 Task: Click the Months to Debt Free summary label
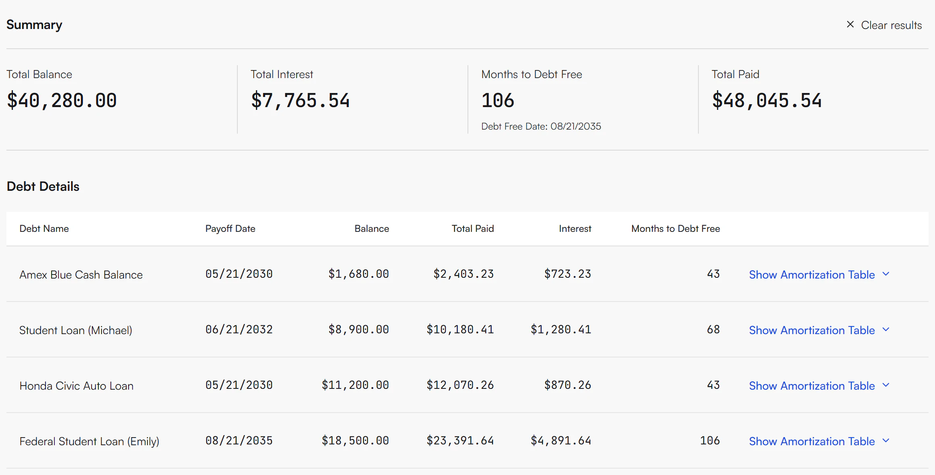pyautogui.click(x=532, y=74)
